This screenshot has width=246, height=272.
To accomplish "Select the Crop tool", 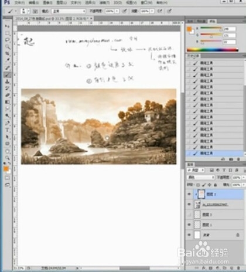I will [7, 53].
